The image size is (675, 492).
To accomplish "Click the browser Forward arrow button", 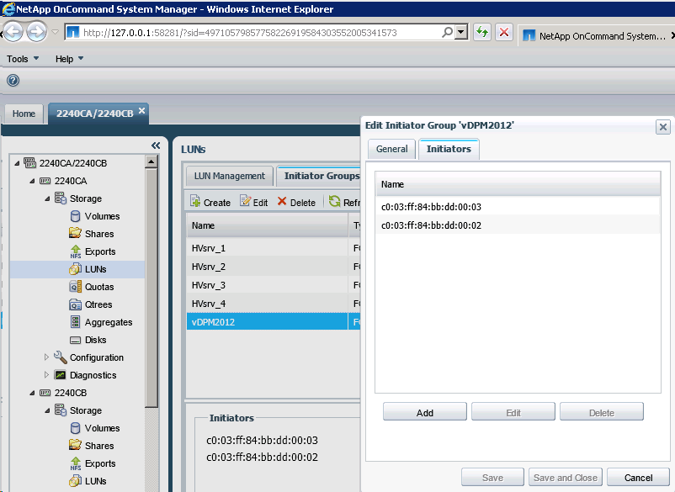I will tap(36, 32).
